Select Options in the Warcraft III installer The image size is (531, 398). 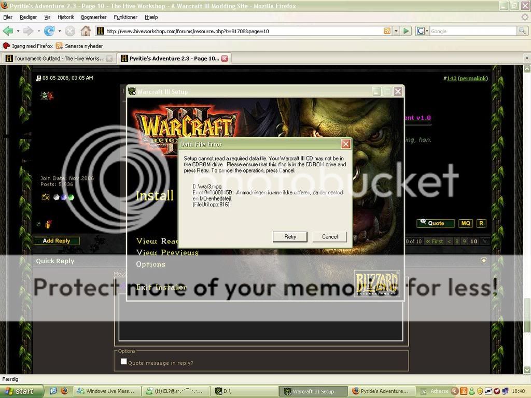pos(151,264)
